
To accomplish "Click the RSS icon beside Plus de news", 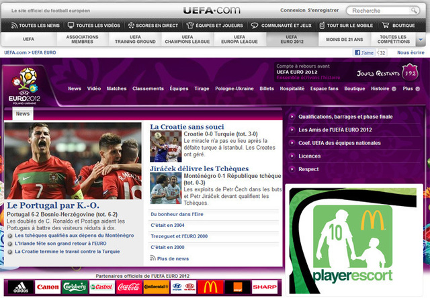I will [x=153, y=258].
